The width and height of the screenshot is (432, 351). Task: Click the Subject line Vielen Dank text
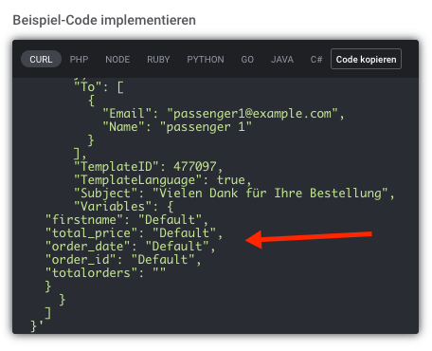pos(234,194)
